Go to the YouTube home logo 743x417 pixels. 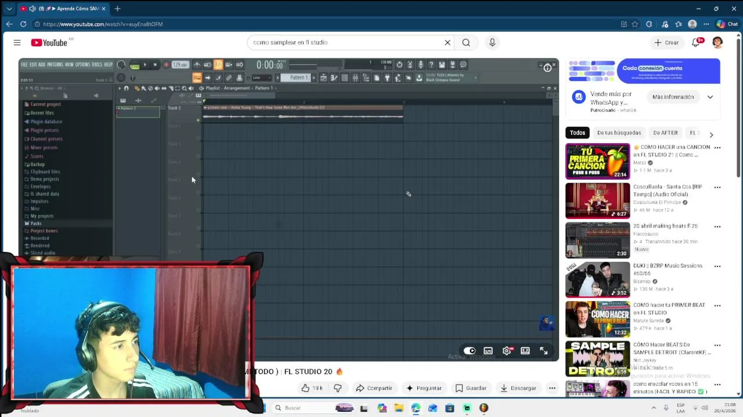49,42
